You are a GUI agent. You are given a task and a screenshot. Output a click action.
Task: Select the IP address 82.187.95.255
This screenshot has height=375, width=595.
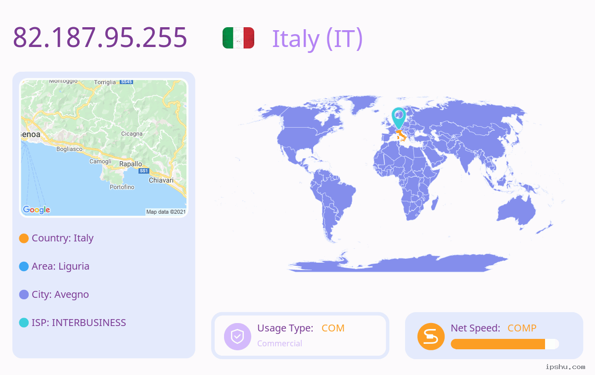tap(100, 37)
